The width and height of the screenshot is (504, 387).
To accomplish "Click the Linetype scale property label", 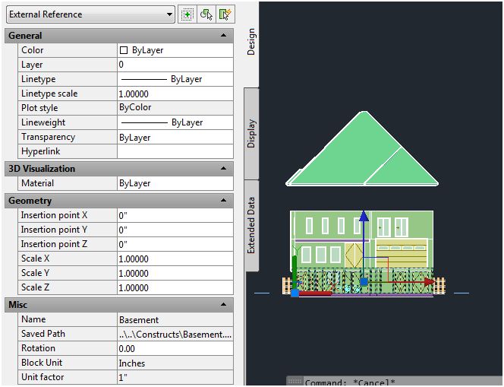I will click(x=49, y=94).
